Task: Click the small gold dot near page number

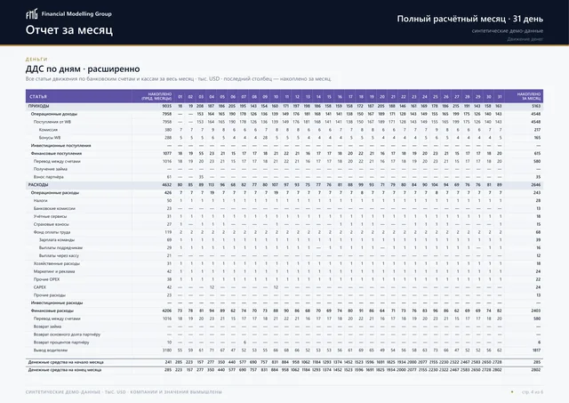Action: click(x=512, y=391)
